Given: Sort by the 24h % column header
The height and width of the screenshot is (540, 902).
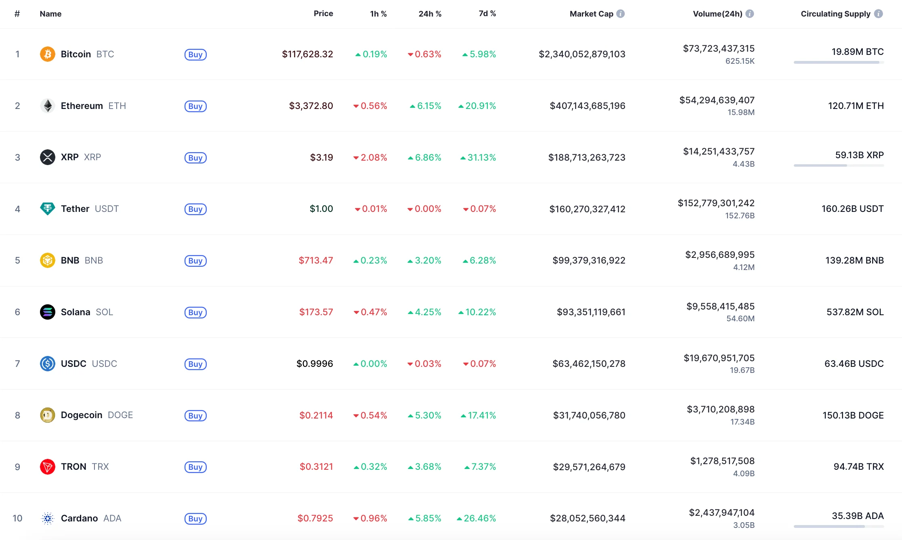Looking at the screenshot, I should tap(430, 14).
